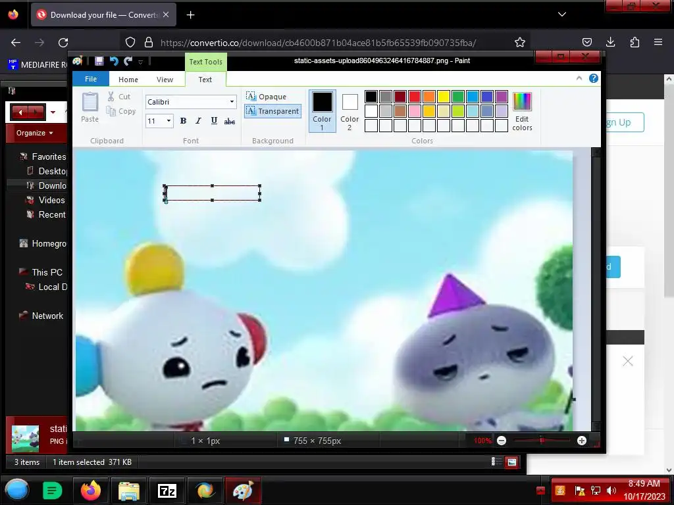Click the zoom out minus button
The image size is (674, 505).
501,441
